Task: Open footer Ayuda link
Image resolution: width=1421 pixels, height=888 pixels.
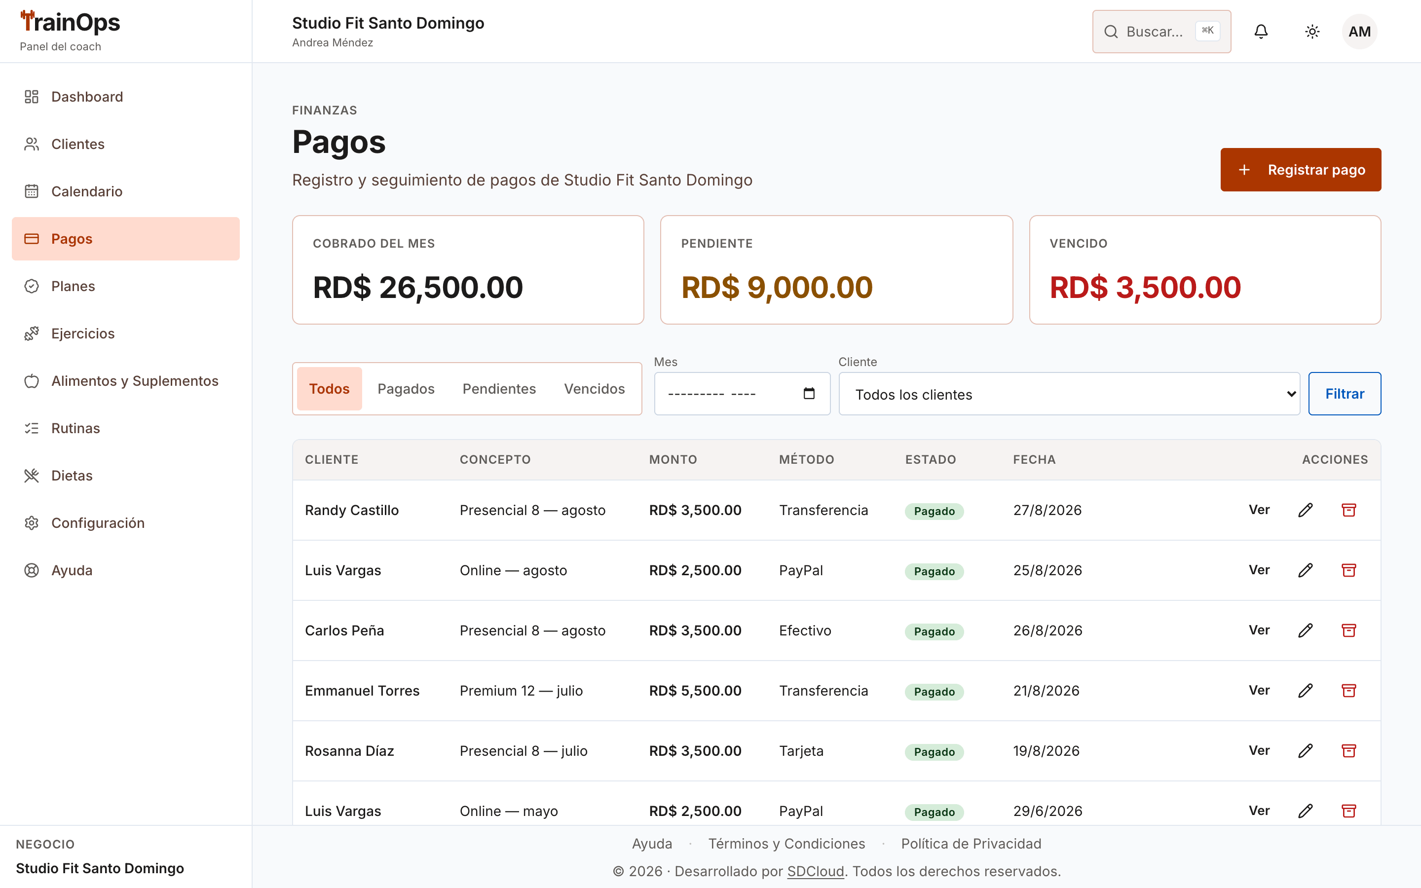Action: (652, 844)
